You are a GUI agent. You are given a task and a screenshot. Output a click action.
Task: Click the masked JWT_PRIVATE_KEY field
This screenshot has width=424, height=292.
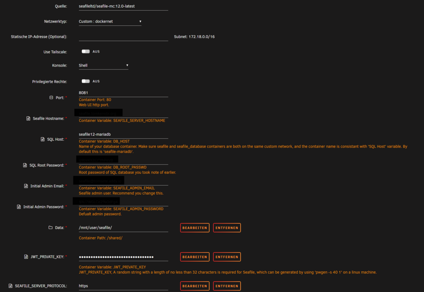(123, 257)
